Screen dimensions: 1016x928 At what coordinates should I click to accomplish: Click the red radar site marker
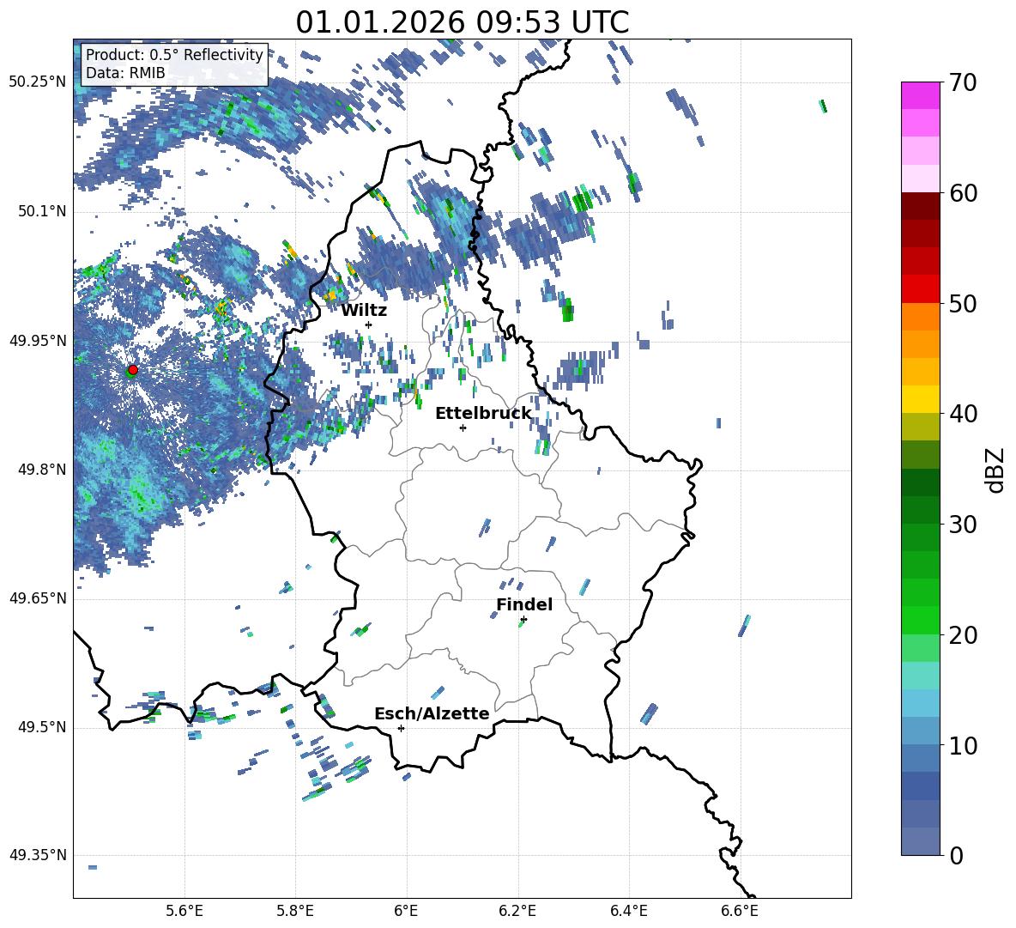coord(133,369)
